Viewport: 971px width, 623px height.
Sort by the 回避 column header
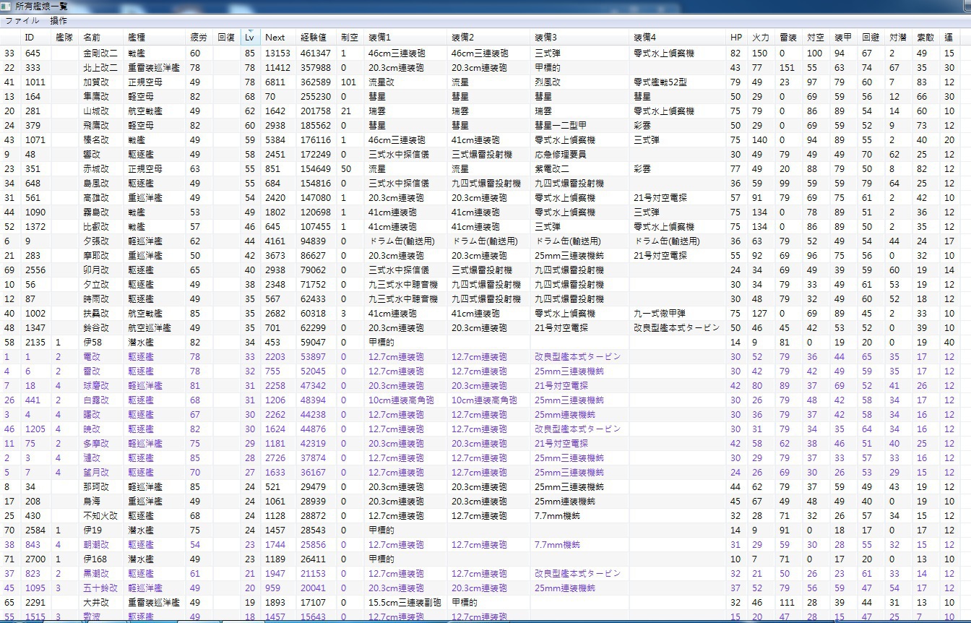870,38
